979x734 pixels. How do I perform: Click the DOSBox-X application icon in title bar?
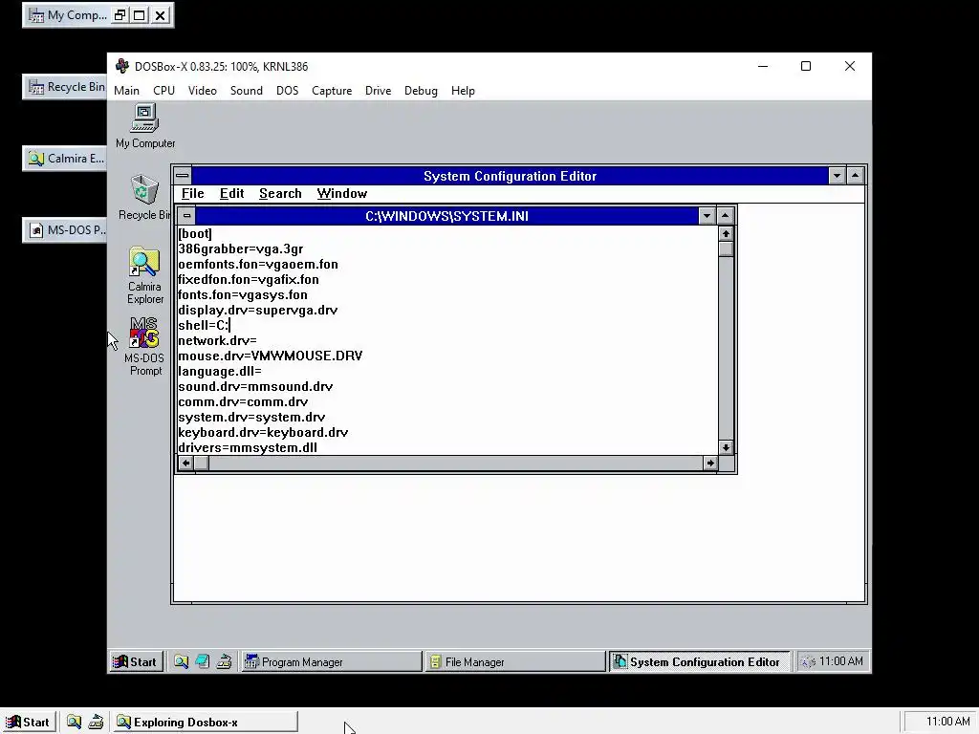[x=121, y=66]
